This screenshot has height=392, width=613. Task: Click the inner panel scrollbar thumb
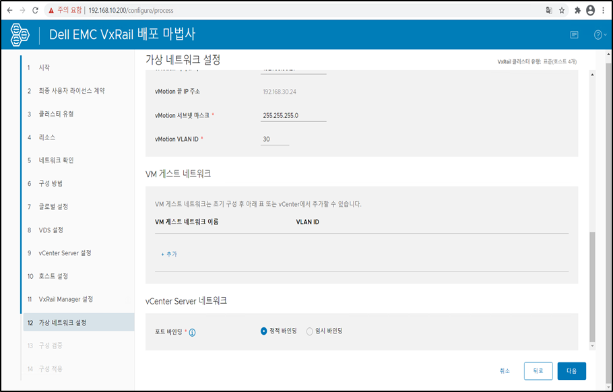click(x=592, y=286)
